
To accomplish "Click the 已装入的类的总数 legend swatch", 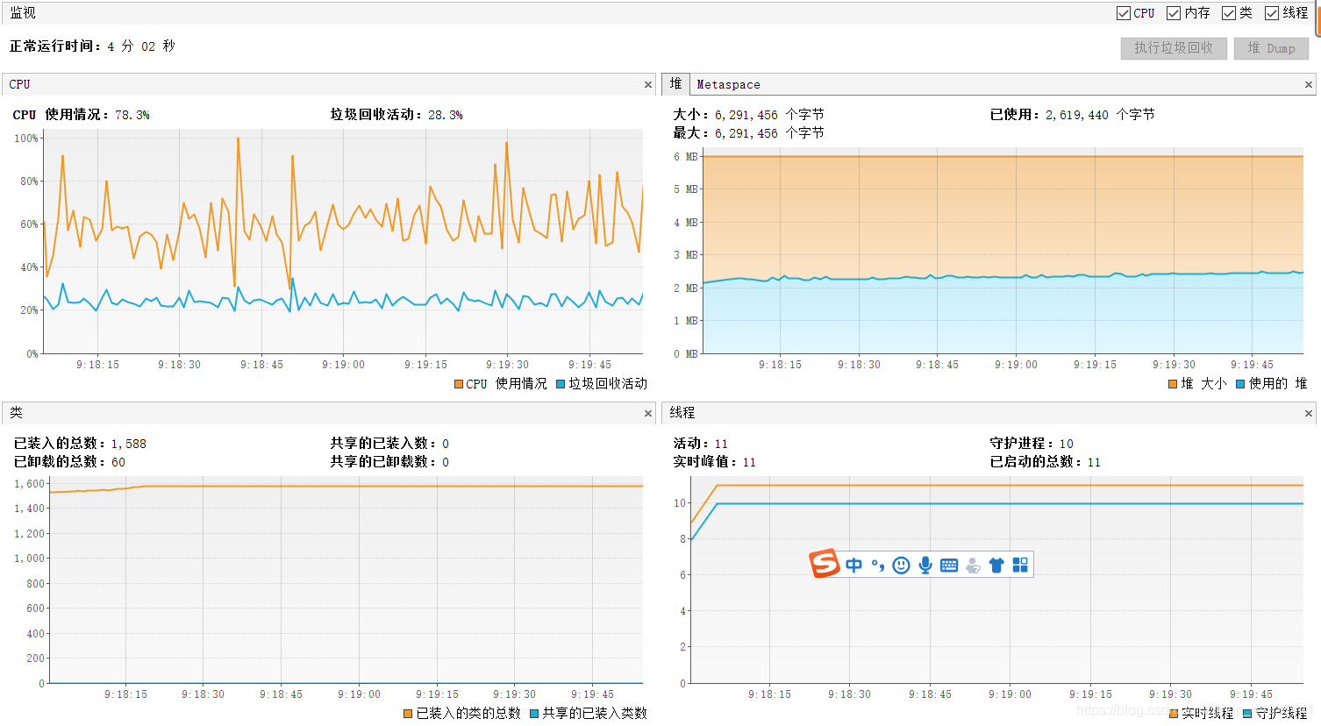I will 408,714.
